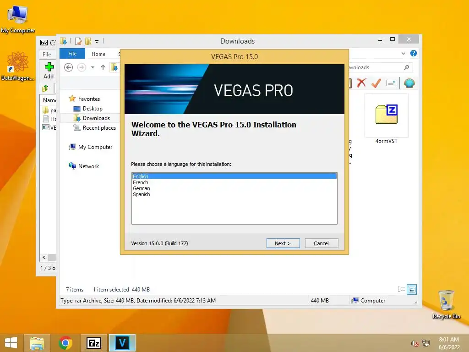
Task: Click the Downloads folder icon in address bar
Action: [114, 67]
